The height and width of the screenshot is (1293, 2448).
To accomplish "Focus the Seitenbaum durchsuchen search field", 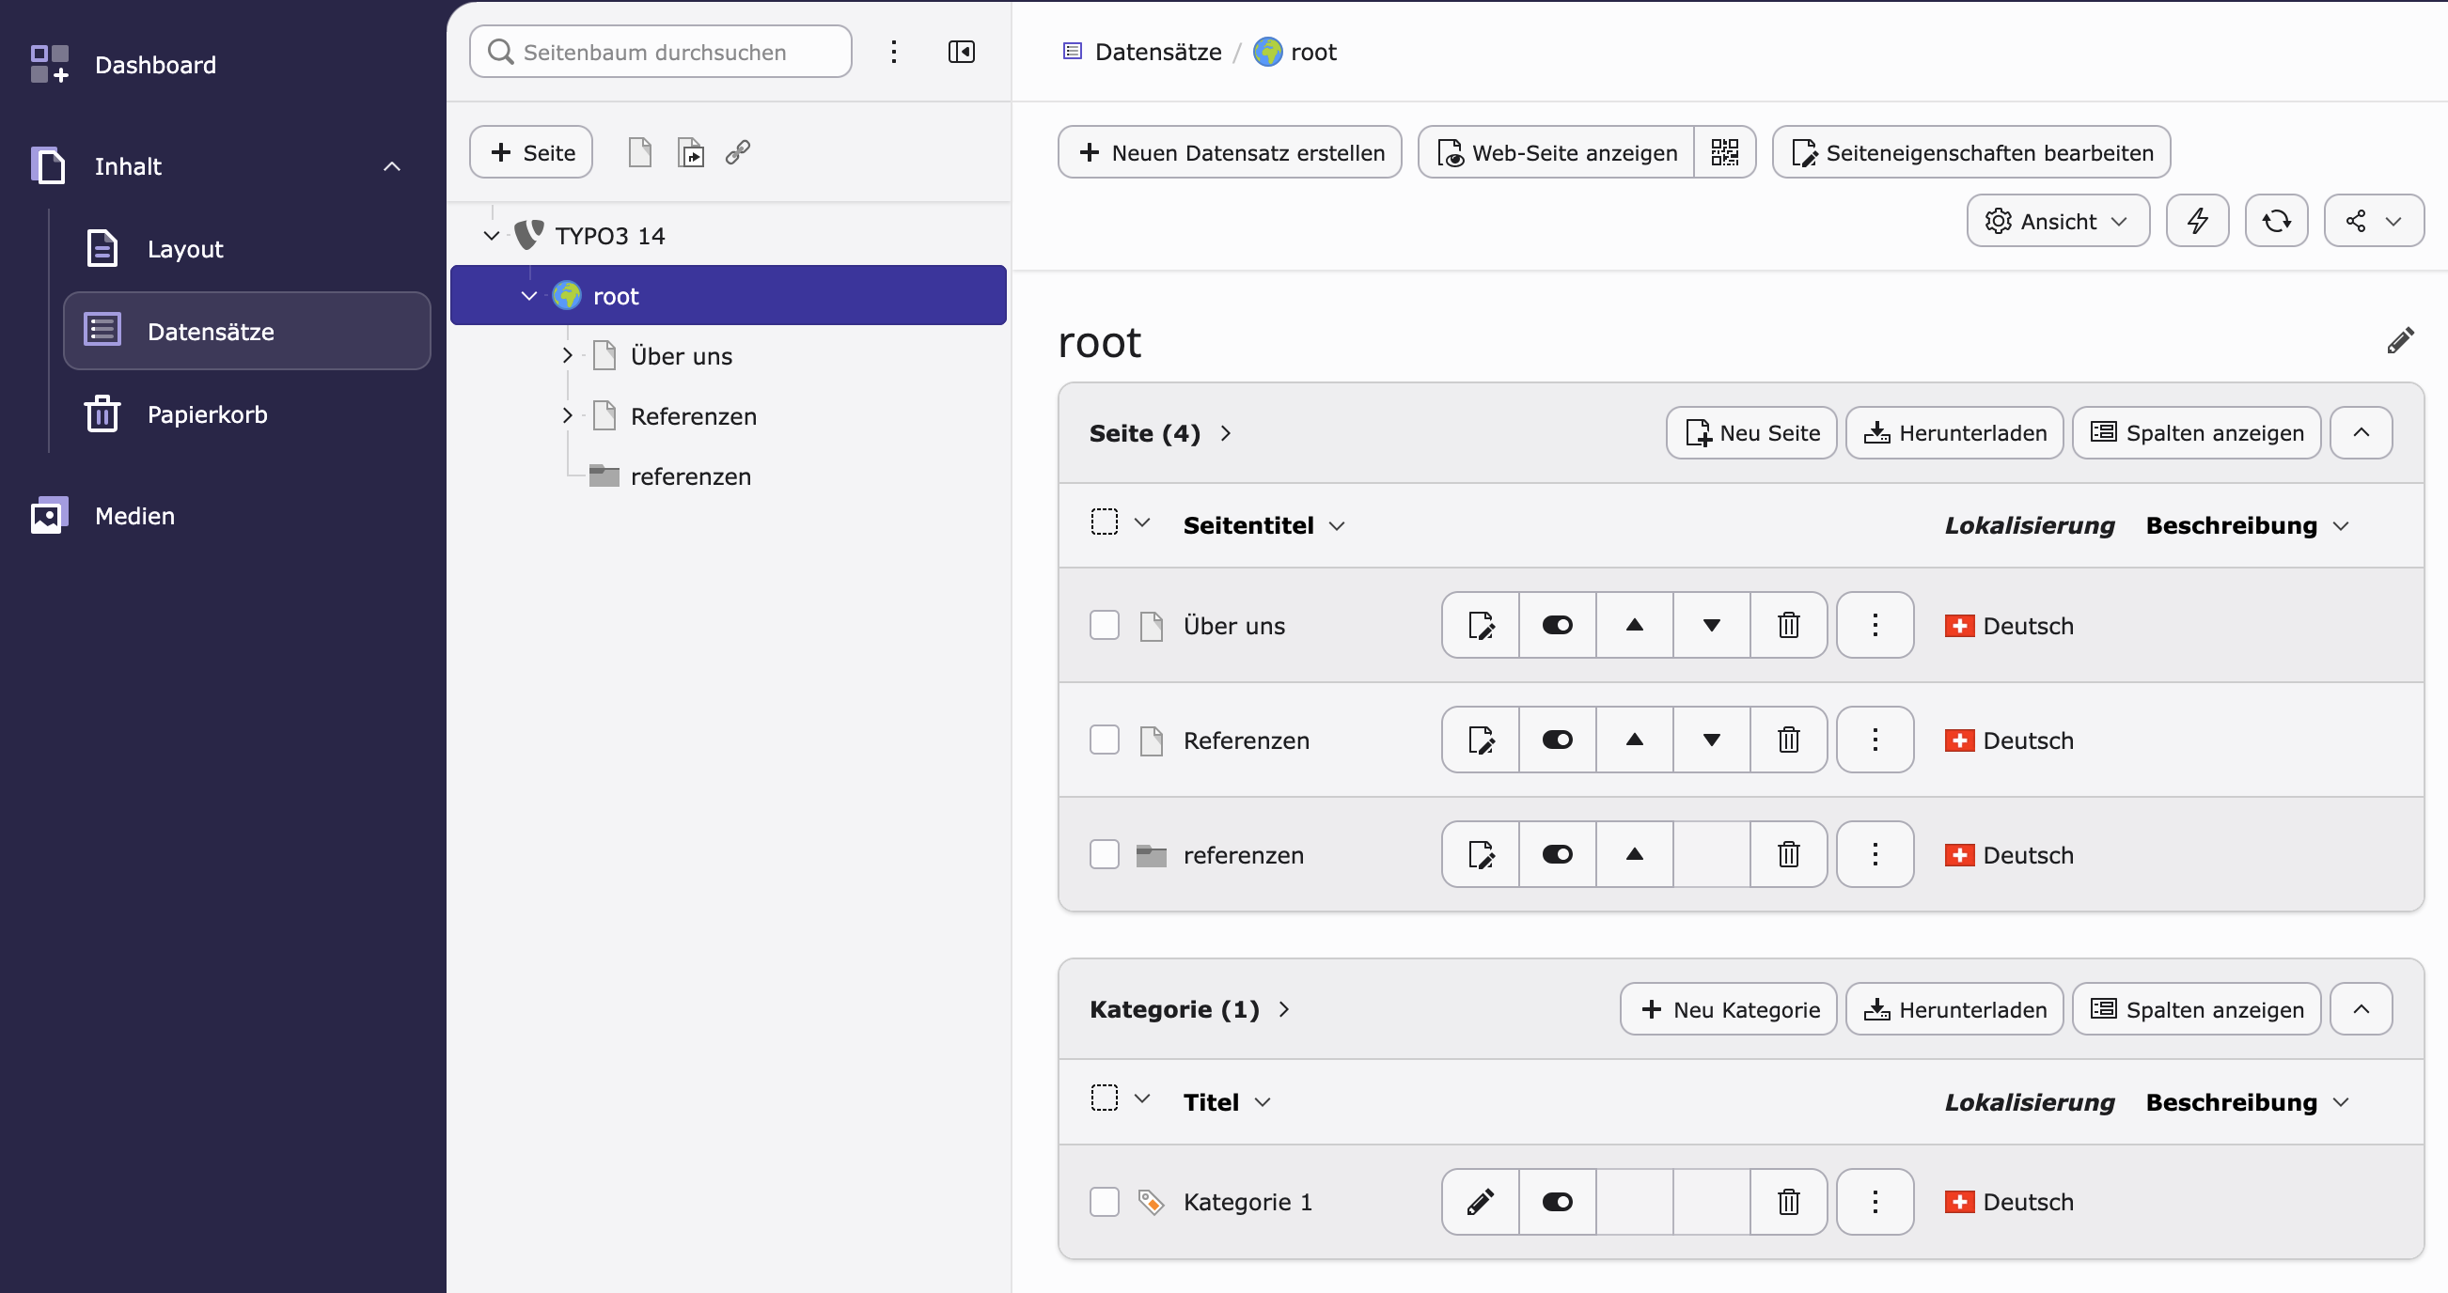I will click(x=661, y=52).
